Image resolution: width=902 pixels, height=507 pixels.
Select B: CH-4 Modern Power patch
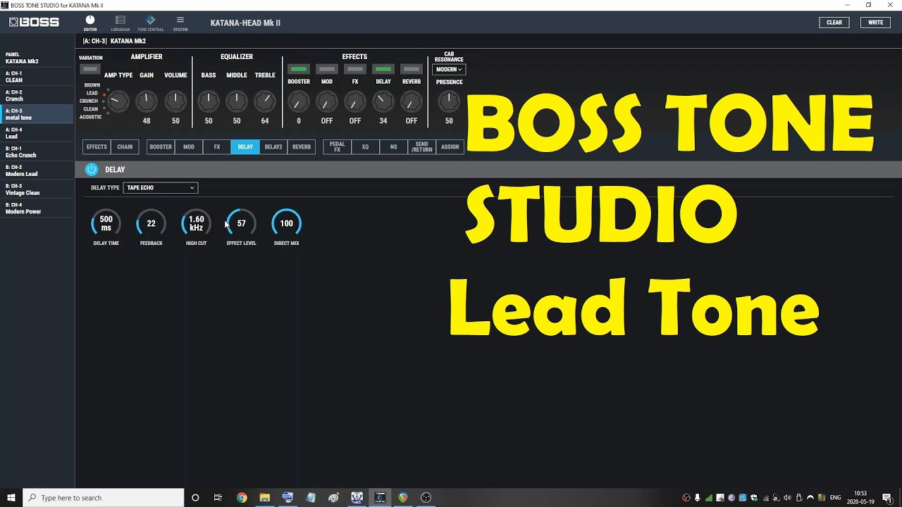coord(37,208)
